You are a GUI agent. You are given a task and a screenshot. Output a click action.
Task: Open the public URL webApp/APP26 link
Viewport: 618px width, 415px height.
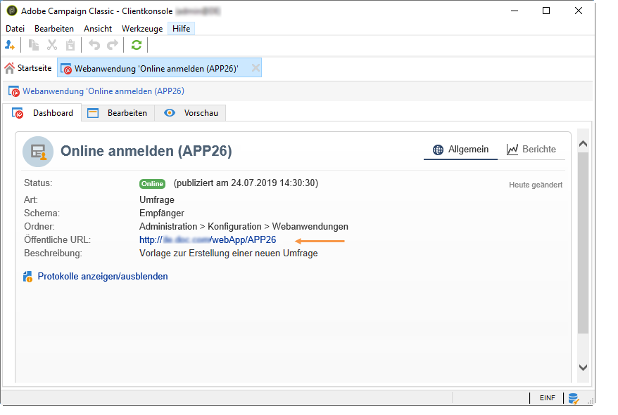pyautogui.click(x=208, y=240)
